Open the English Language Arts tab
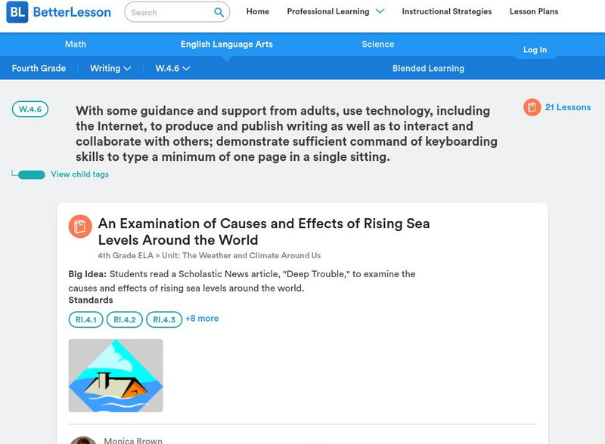The image size is (605, 444). pyautogui.click(x=227, y=45)
